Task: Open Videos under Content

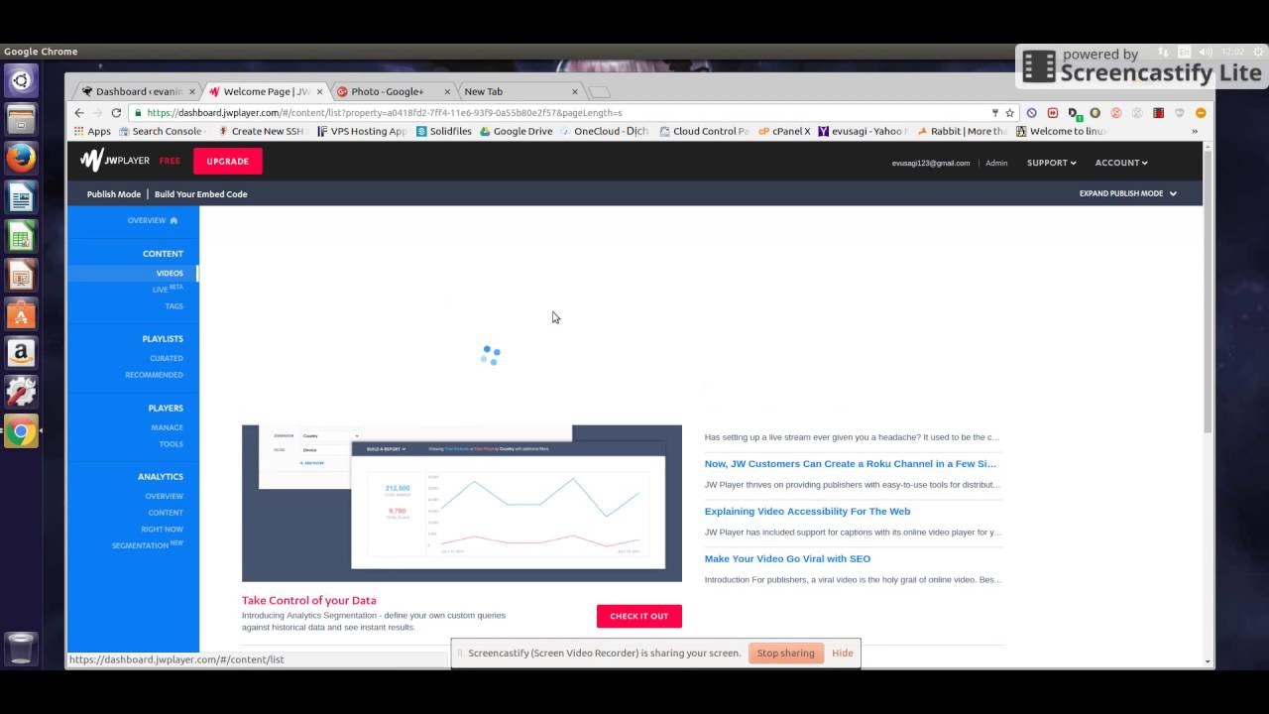Action: pyautogui.click(x=170, y=273)
